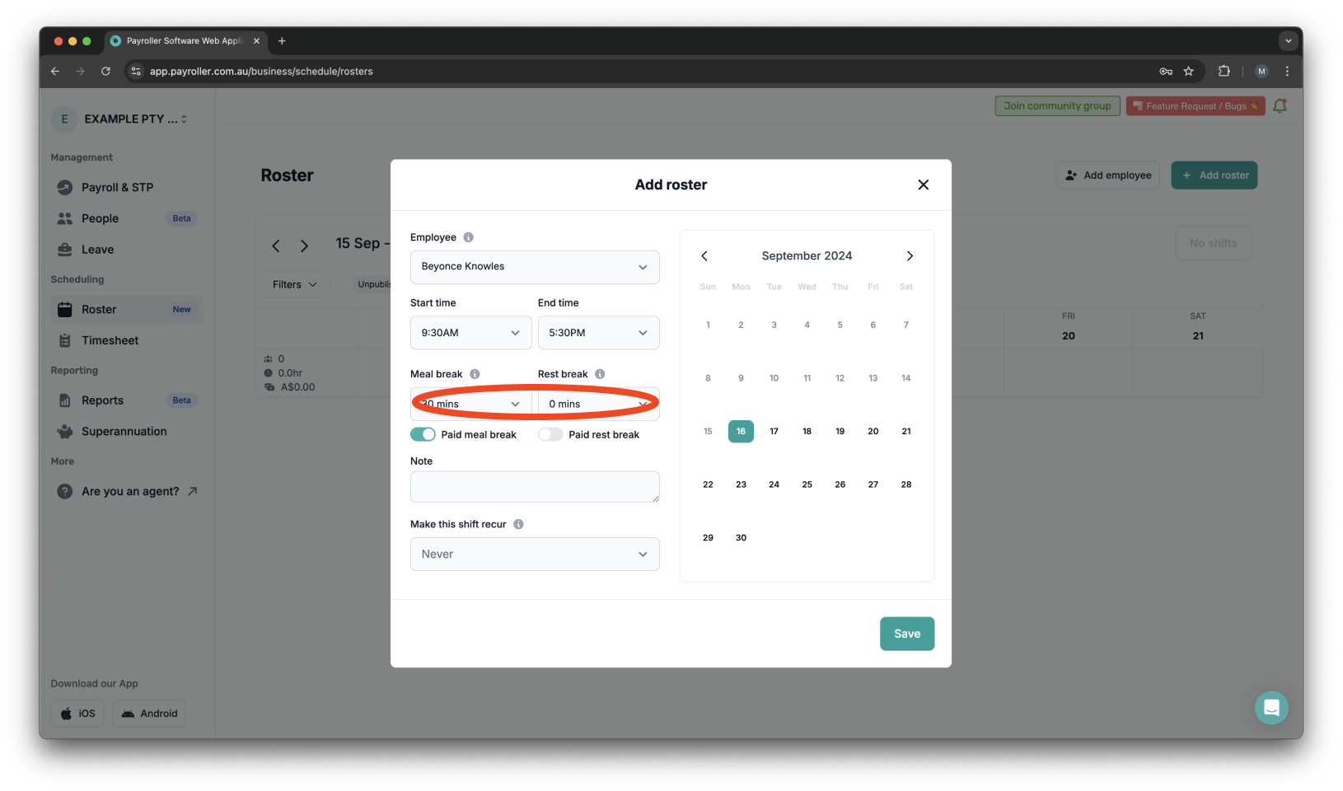Save the new roster
The width and height of the screenshot is (1343, 791).
(906, 634)
